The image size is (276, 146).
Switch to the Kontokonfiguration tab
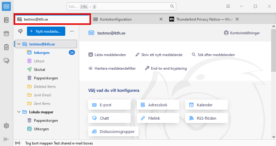pyautogui.click(x=116, y=19)
